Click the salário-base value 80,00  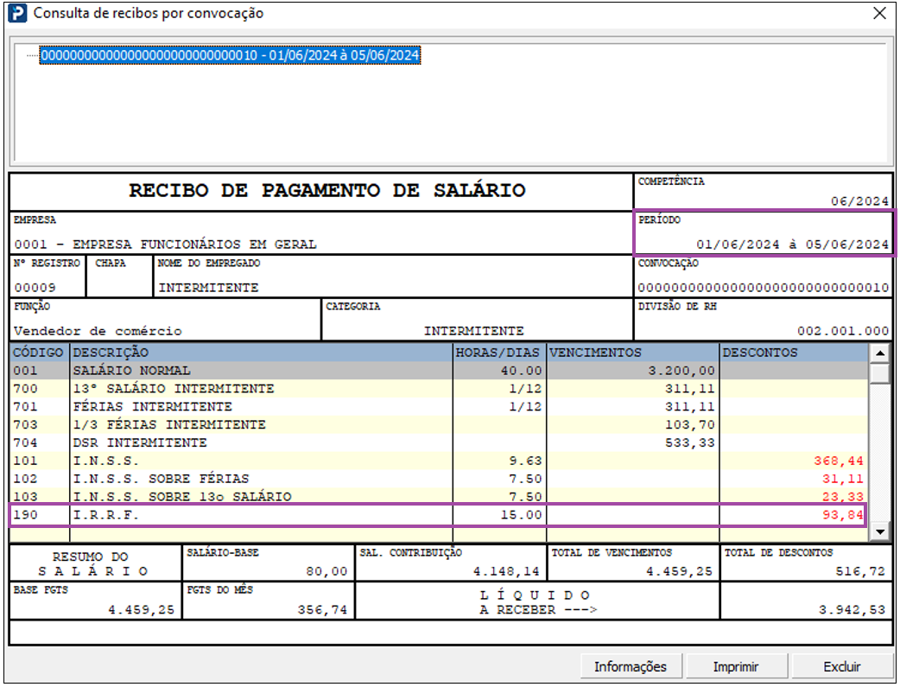(326, 571)
